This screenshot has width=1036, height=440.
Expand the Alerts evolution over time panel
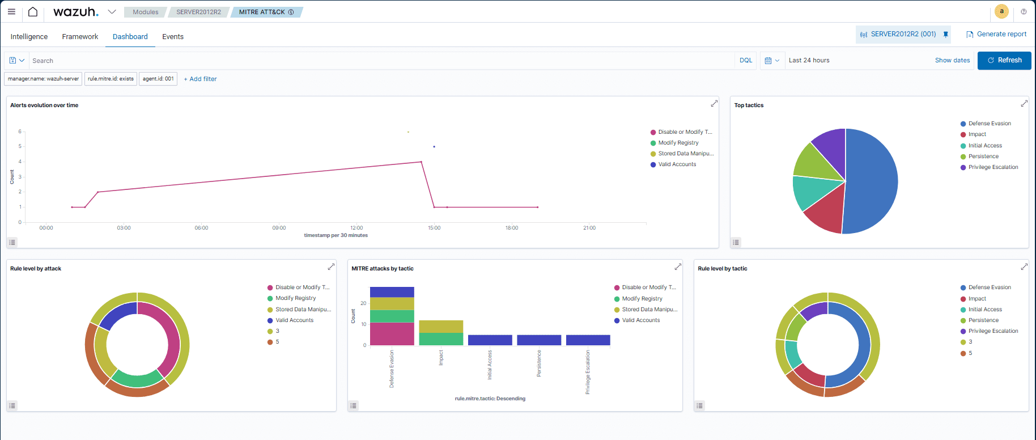click(x=714, y=103)
